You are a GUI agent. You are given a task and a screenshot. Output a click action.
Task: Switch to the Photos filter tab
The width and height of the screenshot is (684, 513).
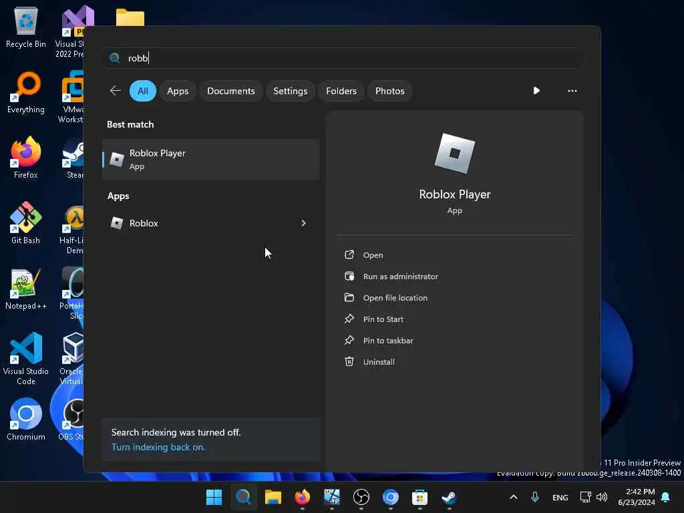[389, 91]
